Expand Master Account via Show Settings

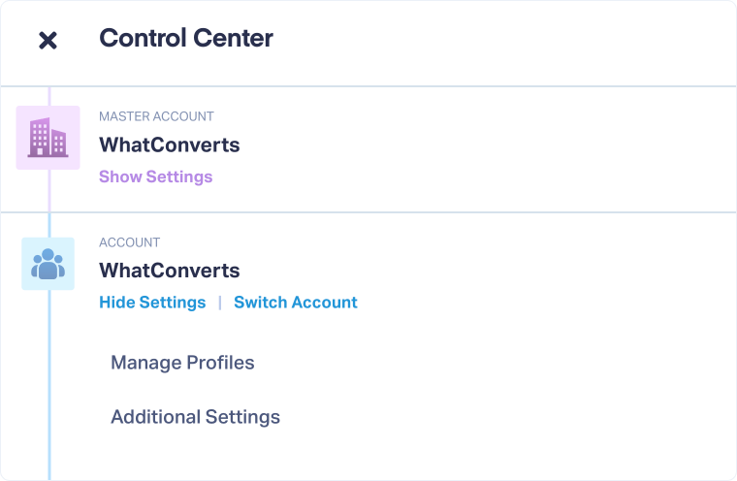(155, 176)
